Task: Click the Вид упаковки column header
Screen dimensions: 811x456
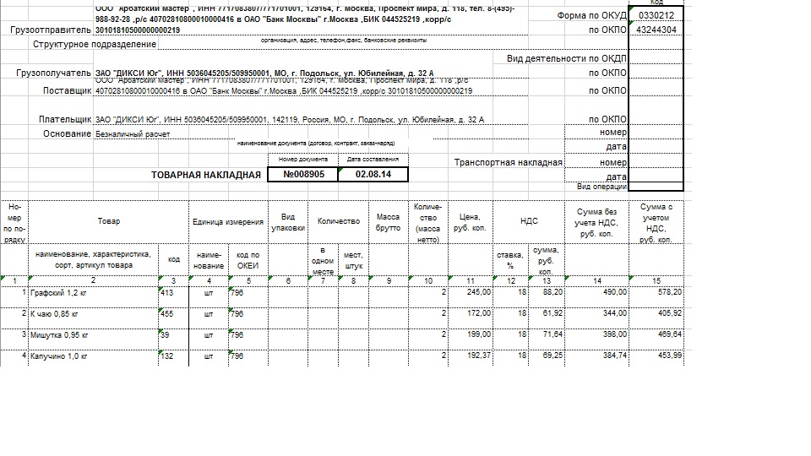Action: coord(288,222)
